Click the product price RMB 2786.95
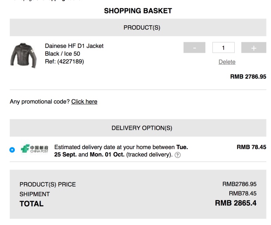This screenshot has height=225, width=271. tap(248, 77)
